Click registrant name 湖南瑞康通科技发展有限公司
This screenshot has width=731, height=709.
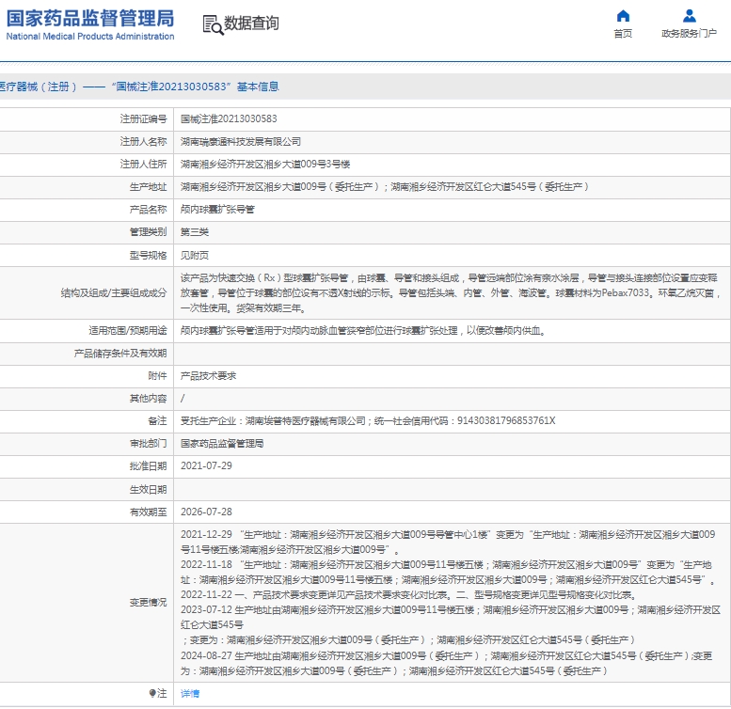[241, 142]
